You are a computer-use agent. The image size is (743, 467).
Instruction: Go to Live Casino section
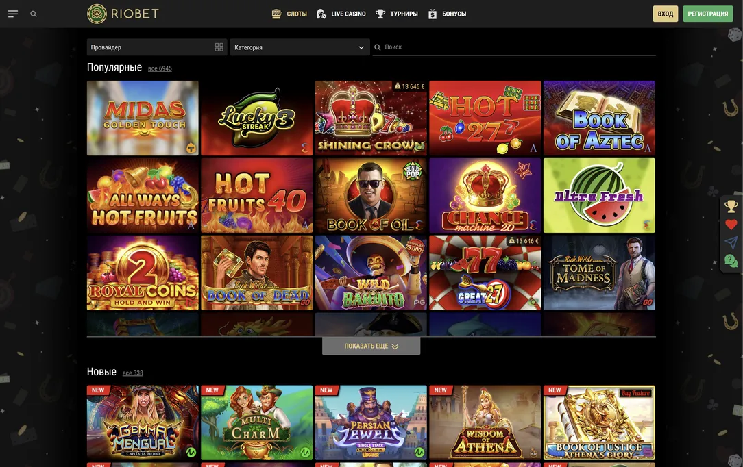341,14
